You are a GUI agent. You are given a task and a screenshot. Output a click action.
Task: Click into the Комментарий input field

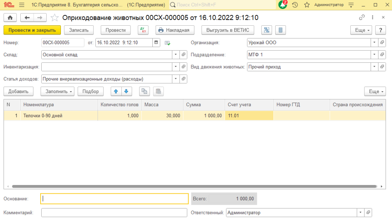pyautogui.click(x=115, y=213)
